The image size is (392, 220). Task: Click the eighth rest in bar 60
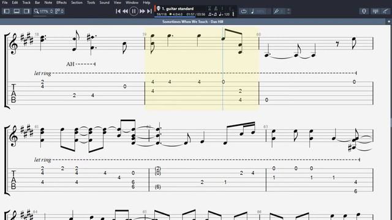[x=337, y=45]
